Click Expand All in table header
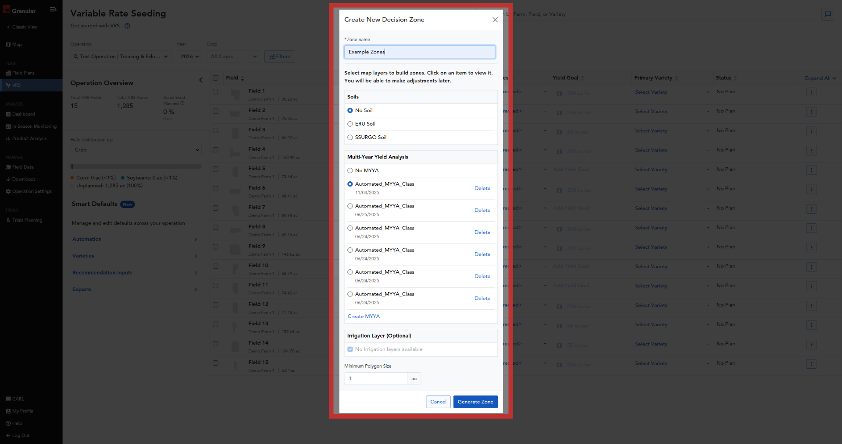Screen dimensions: 842x444 (x=821, y=78)
